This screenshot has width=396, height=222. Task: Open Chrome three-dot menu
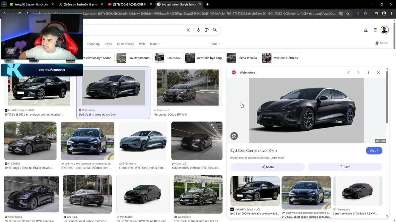(x=391, y=14)
